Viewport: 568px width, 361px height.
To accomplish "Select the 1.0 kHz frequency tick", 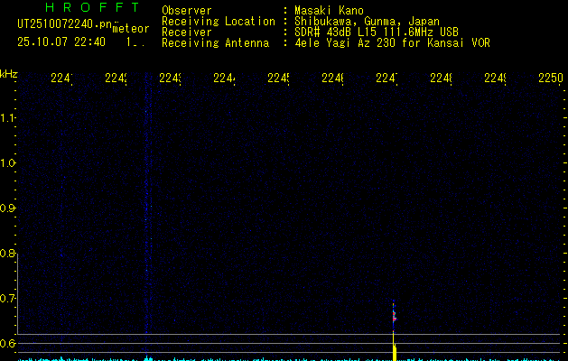I will point(8,163).
